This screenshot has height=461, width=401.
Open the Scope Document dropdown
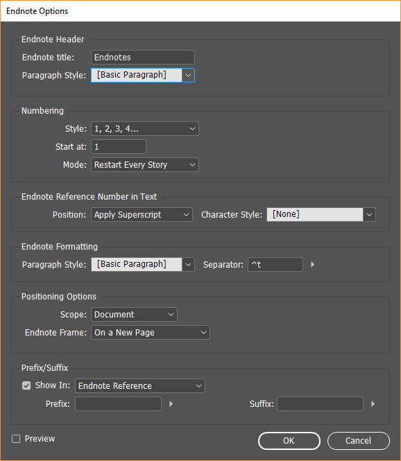click(x=134, y=315)
